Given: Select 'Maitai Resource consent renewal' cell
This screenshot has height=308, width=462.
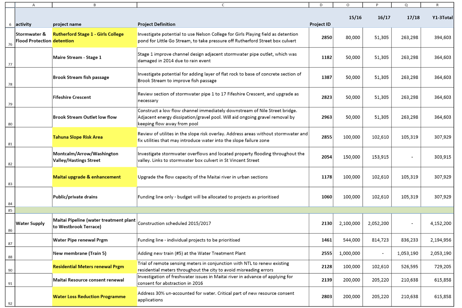Looking at the screenshot, I should [x=95, y=280].
